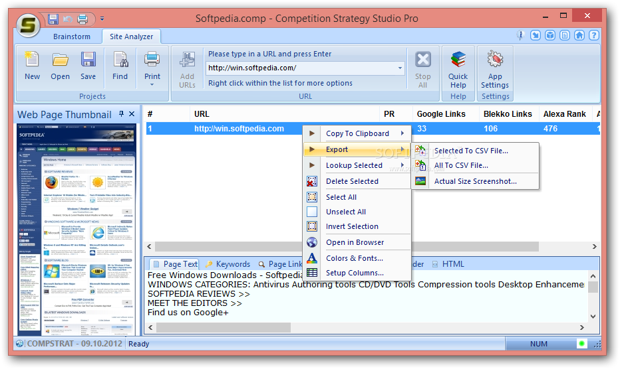Sort by the Alexa Rank column header
The image size is (620, 369).
pos(565,114)
